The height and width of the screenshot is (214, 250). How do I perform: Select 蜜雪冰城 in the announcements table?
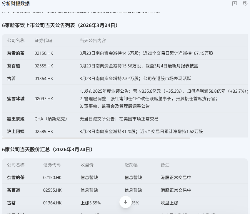(x=16, y=99)
